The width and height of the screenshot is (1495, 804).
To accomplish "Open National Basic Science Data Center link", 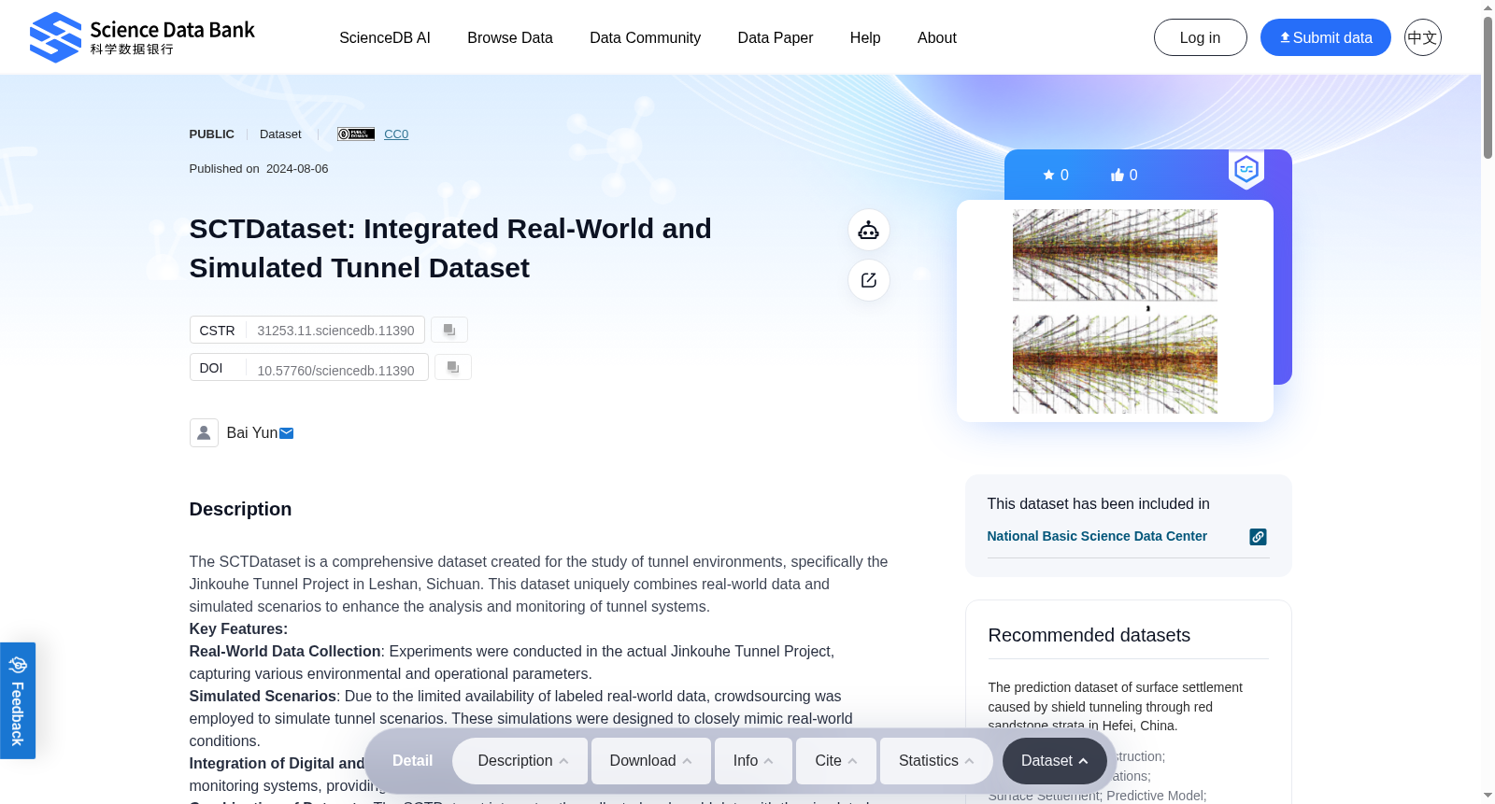I will pyautogui.click(x=1097, y=536).
